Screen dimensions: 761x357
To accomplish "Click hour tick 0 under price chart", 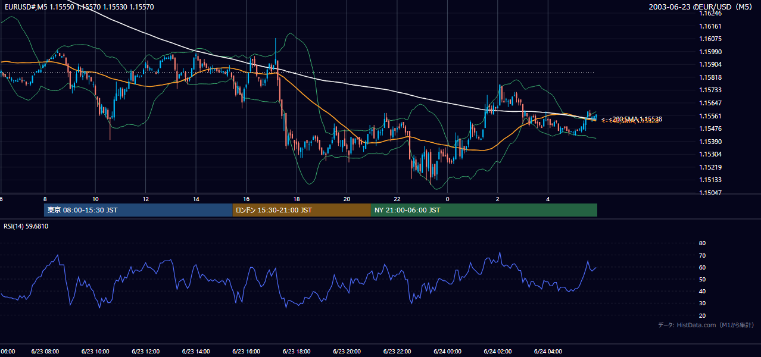I will (448, 199).
